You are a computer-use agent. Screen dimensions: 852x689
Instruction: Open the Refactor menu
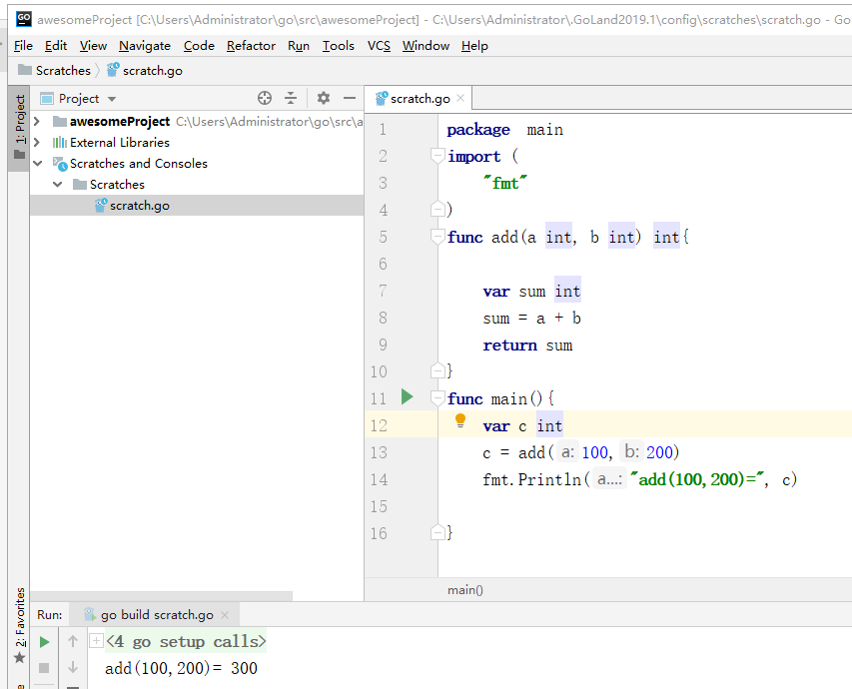point(251,46)
